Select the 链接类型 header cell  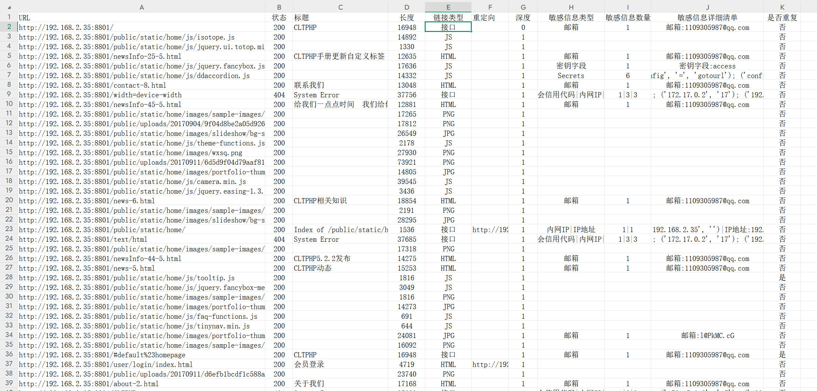coord(448,18)
